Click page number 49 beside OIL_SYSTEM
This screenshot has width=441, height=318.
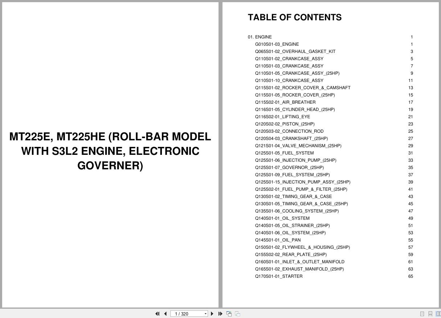(x=411, y=218)
